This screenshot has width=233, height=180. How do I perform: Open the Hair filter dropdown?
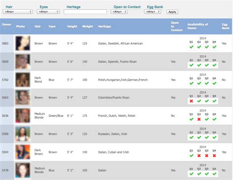tap(18, 12)
